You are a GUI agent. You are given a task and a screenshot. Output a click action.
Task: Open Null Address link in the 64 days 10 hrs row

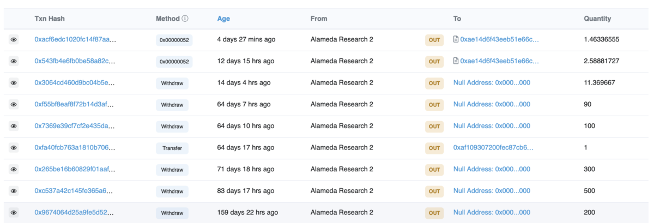point(492,126)
